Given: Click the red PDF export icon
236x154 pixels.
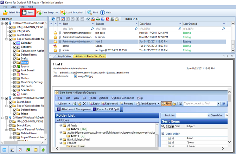Looking at the screenshot, I should (108, 19).
